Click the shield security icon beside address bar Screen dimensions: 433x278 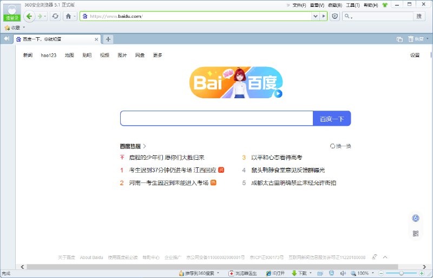(334, 16)
